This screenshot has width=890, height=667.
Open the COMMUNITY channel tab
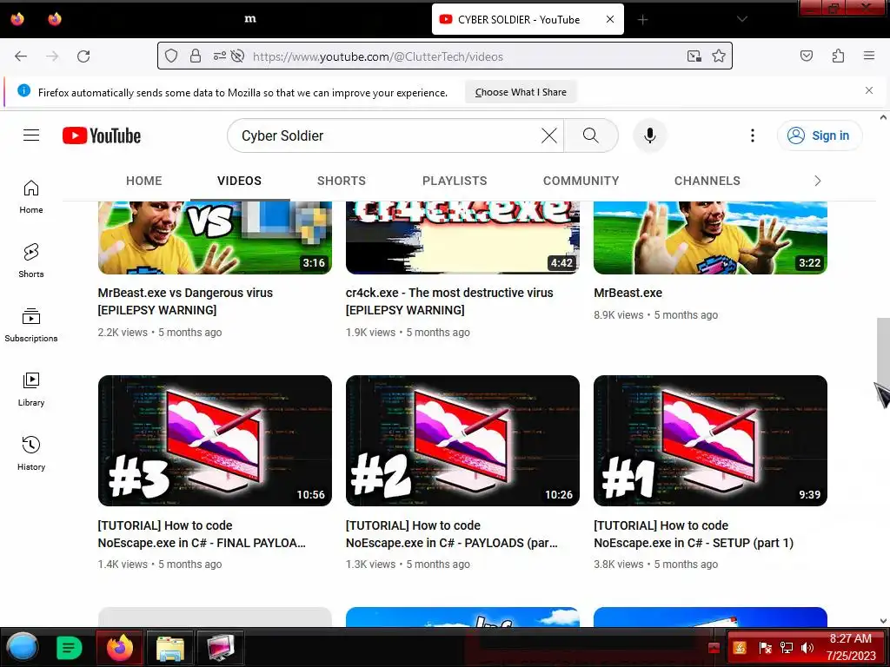pos(581,181)
